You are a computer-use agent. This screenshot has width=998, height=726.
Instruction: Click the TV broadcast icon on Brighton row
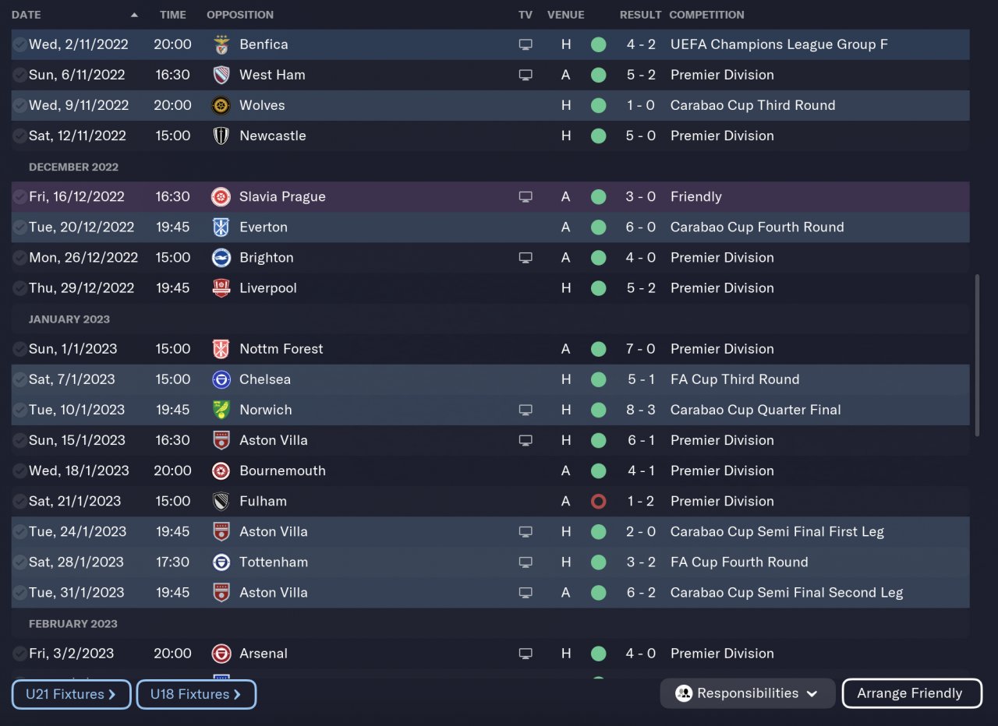[526, 258]
